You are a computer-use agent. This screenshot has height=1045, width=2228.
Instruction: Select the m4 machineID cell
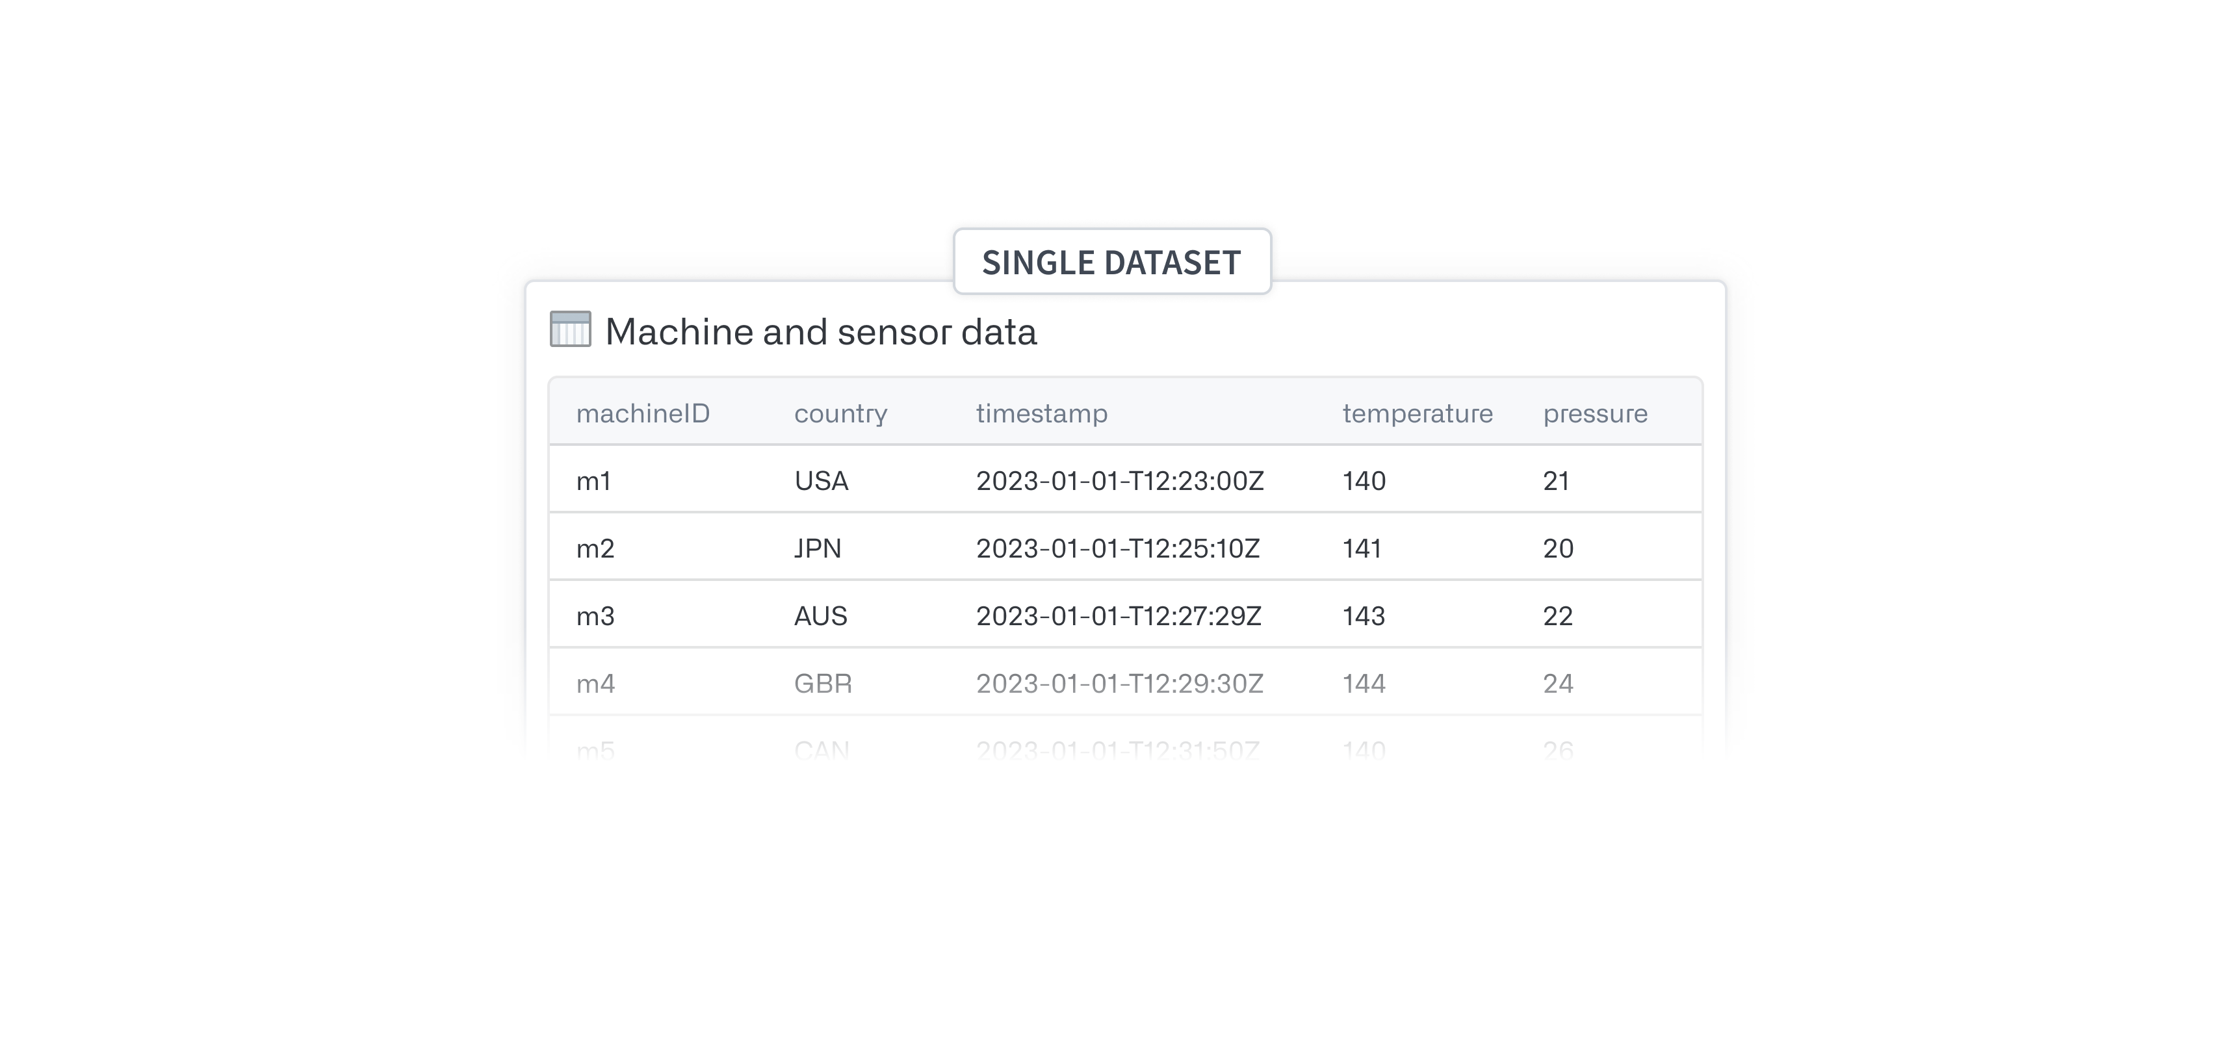point(595,684)
